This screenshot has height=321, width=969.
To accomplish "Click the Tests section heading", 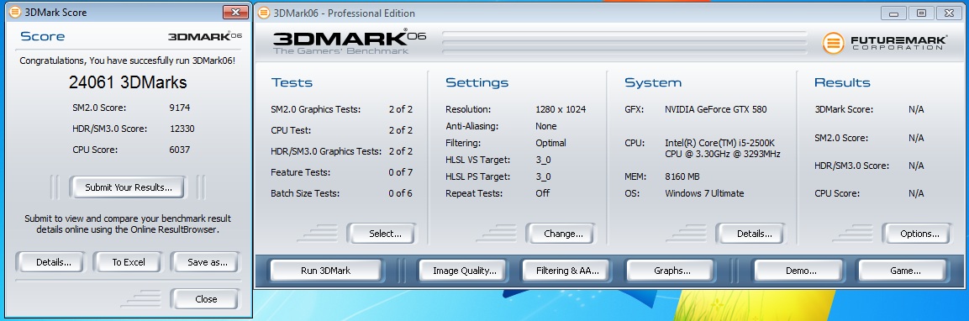I will point(292,83).
